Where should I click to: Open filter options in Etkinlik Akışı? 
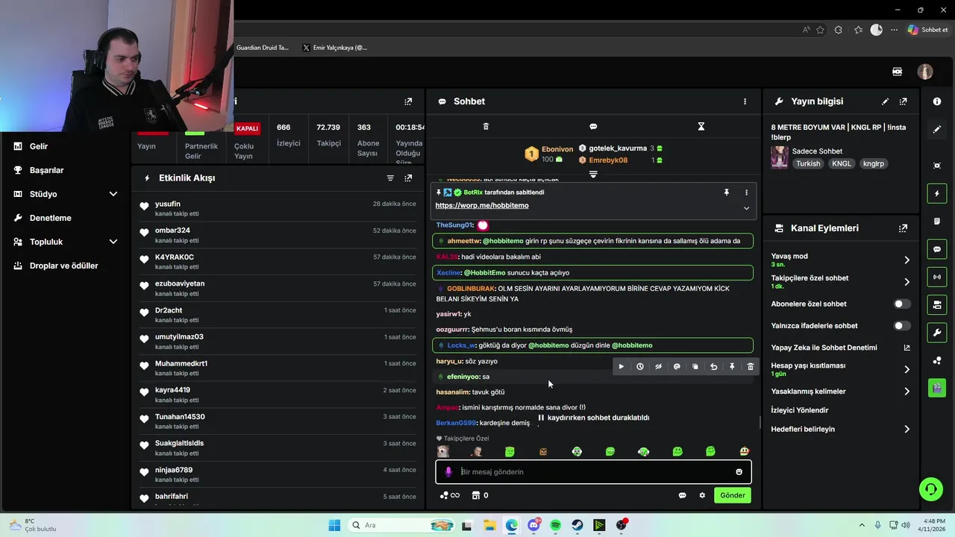tap(390, 178)
